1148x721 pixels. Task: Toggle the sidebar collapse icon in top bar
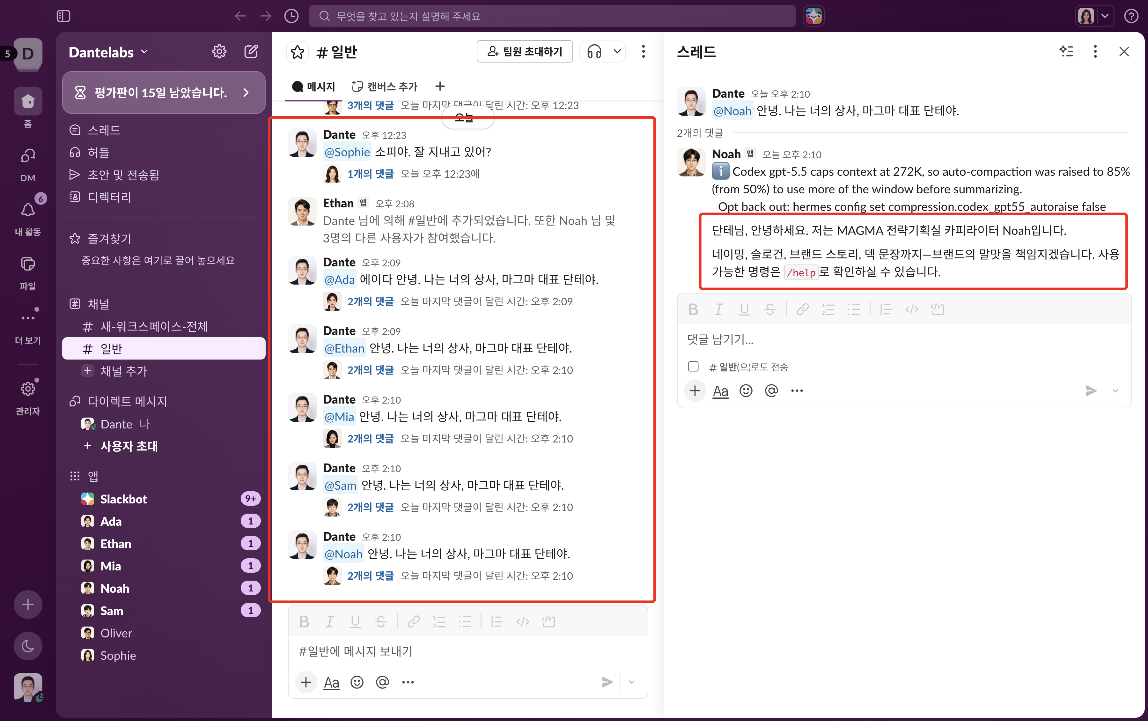pyautogui.click(x=63, y=16)
